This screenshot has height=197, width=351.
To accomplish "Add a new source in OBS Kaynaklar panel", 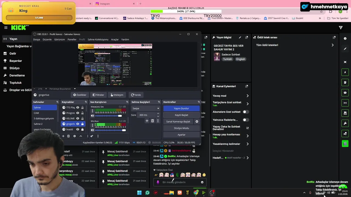I will 63,136.
